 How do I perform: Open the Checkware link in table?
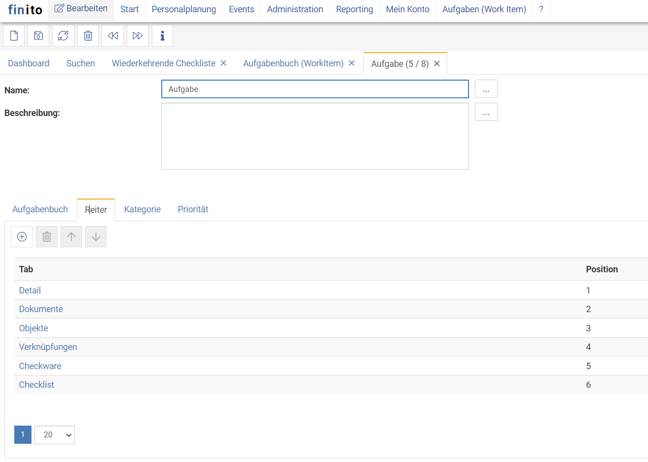pyautogui.click(x=40, y=366)
